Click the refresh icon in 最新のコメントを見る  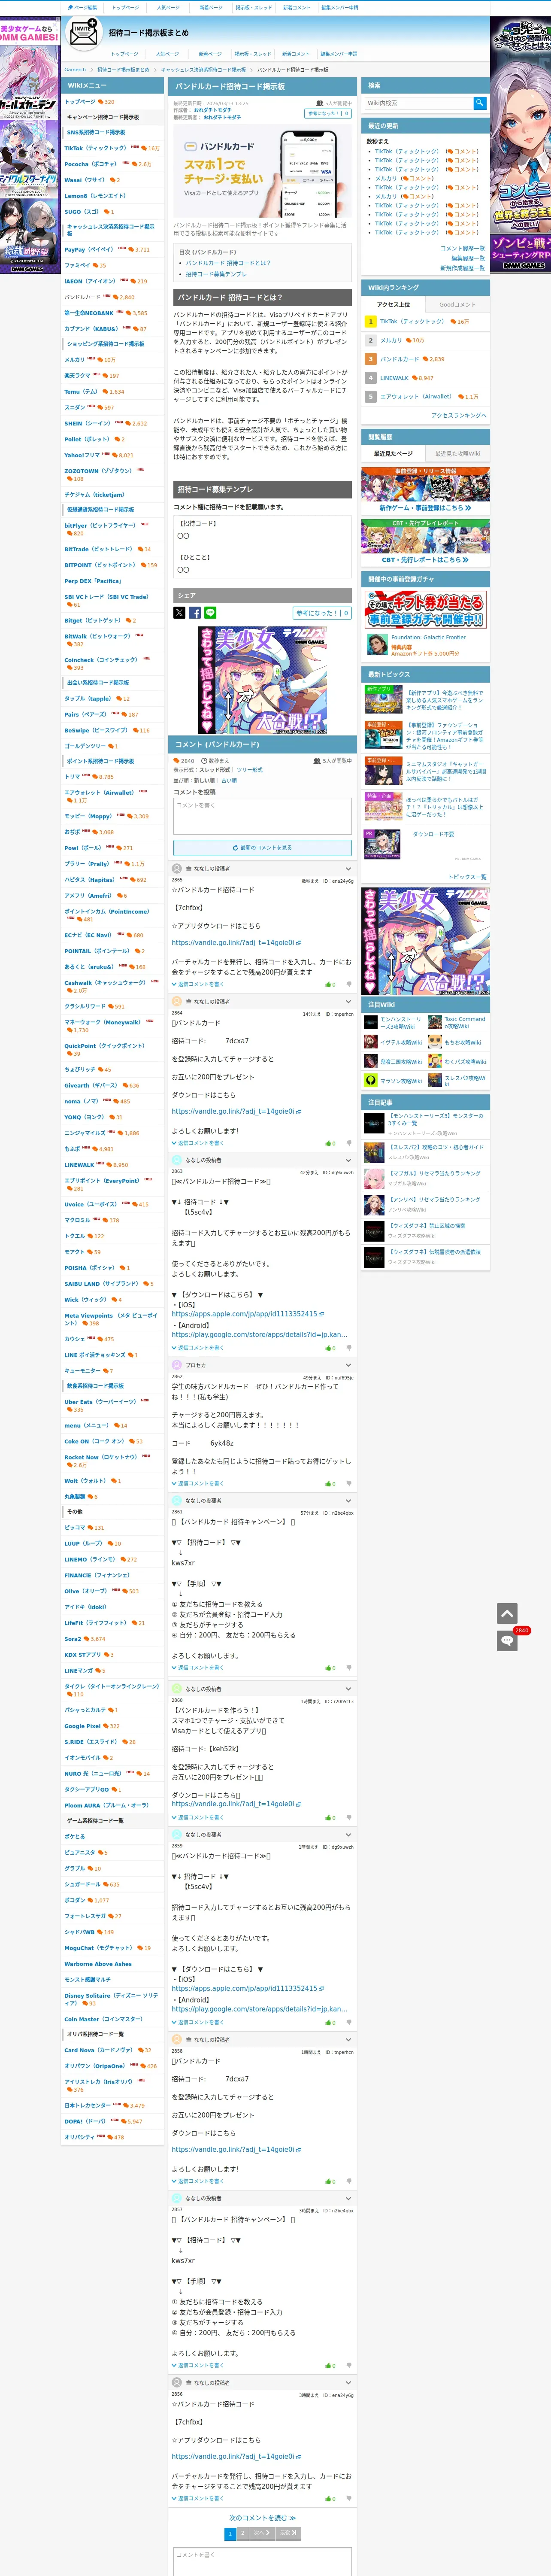point(235,847)
